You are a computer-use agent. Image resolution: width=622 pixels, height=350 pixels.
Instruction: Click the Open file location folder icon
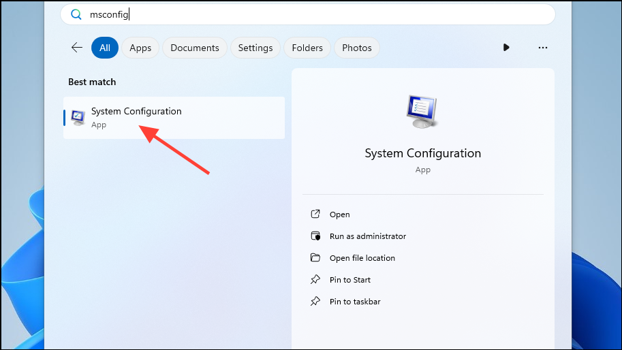click(x=315, y=257)
